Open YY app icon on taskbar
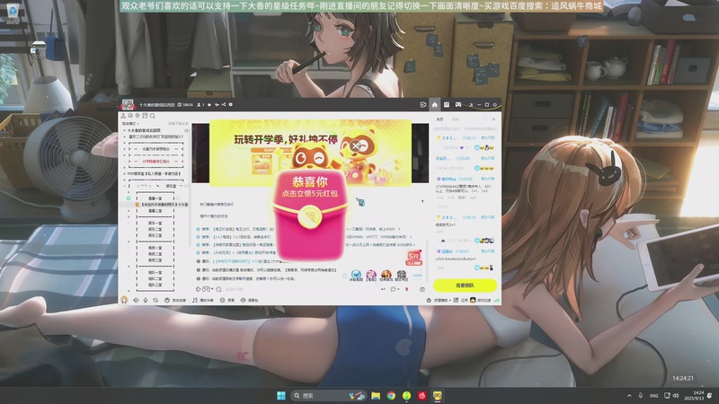Viewport: 719px width, 404px height. point(438,395)
